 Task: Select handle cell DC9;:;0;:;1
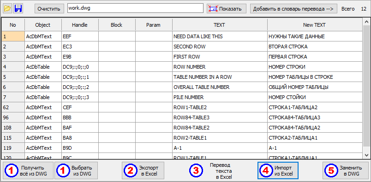coord(80,77)
